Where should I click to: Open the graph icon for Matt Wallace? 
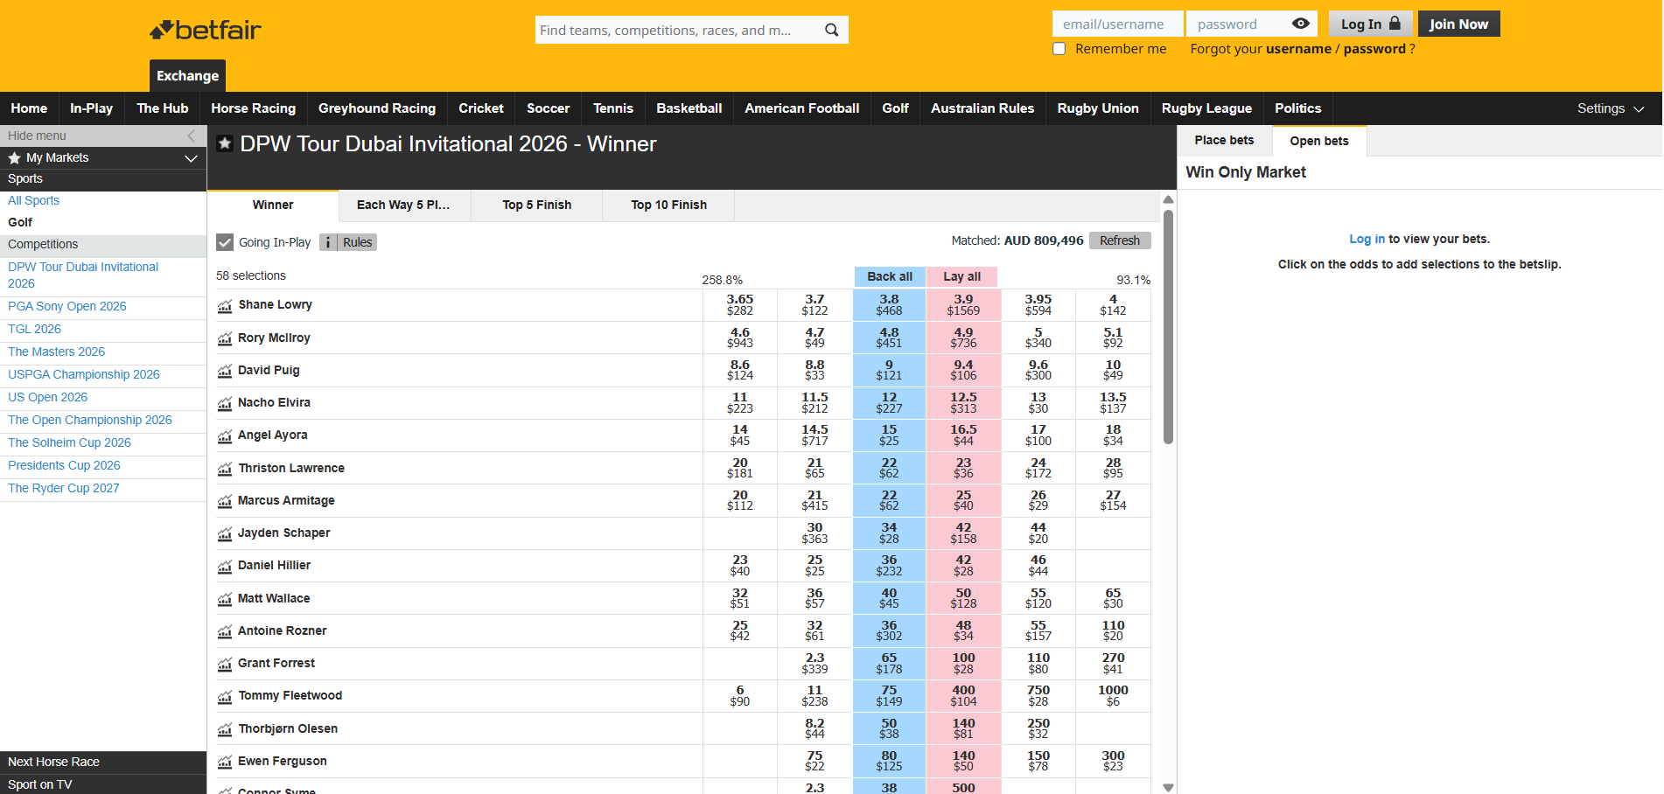(225, 599)
